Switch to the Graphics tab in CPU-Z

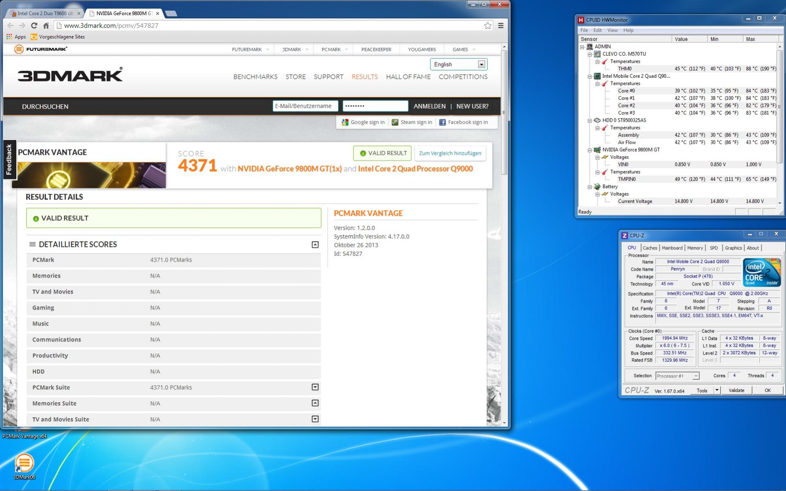733,248
